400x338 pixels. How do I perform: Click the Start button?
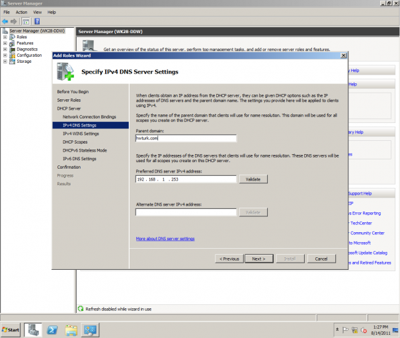pos(11,330)
